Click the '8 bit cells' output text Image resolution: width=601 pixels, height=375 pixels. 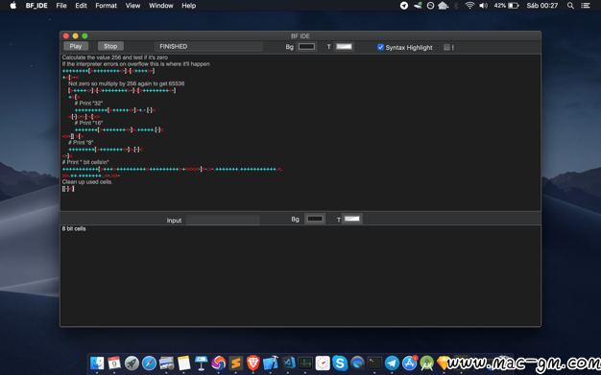tap(74, 228)
